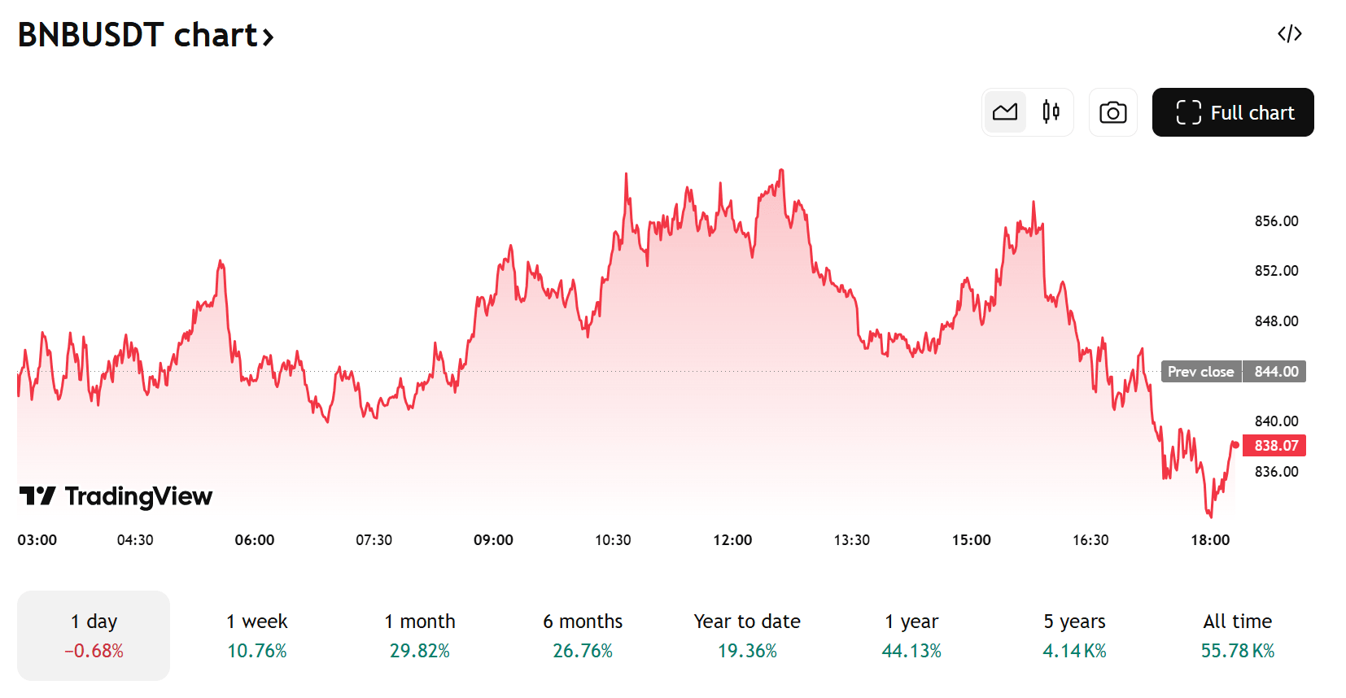Click the 12:00 time axis label

(x=732, y=540)
